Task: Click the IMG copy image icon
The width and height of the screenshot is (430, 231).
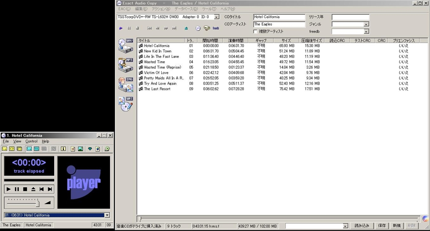Action: pos(126,84)
